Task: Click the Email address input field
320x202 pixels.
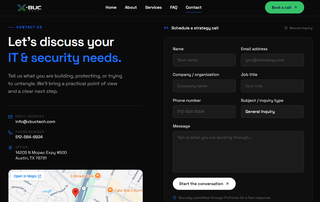Action: pyautogui.click(x=272, y=60)
